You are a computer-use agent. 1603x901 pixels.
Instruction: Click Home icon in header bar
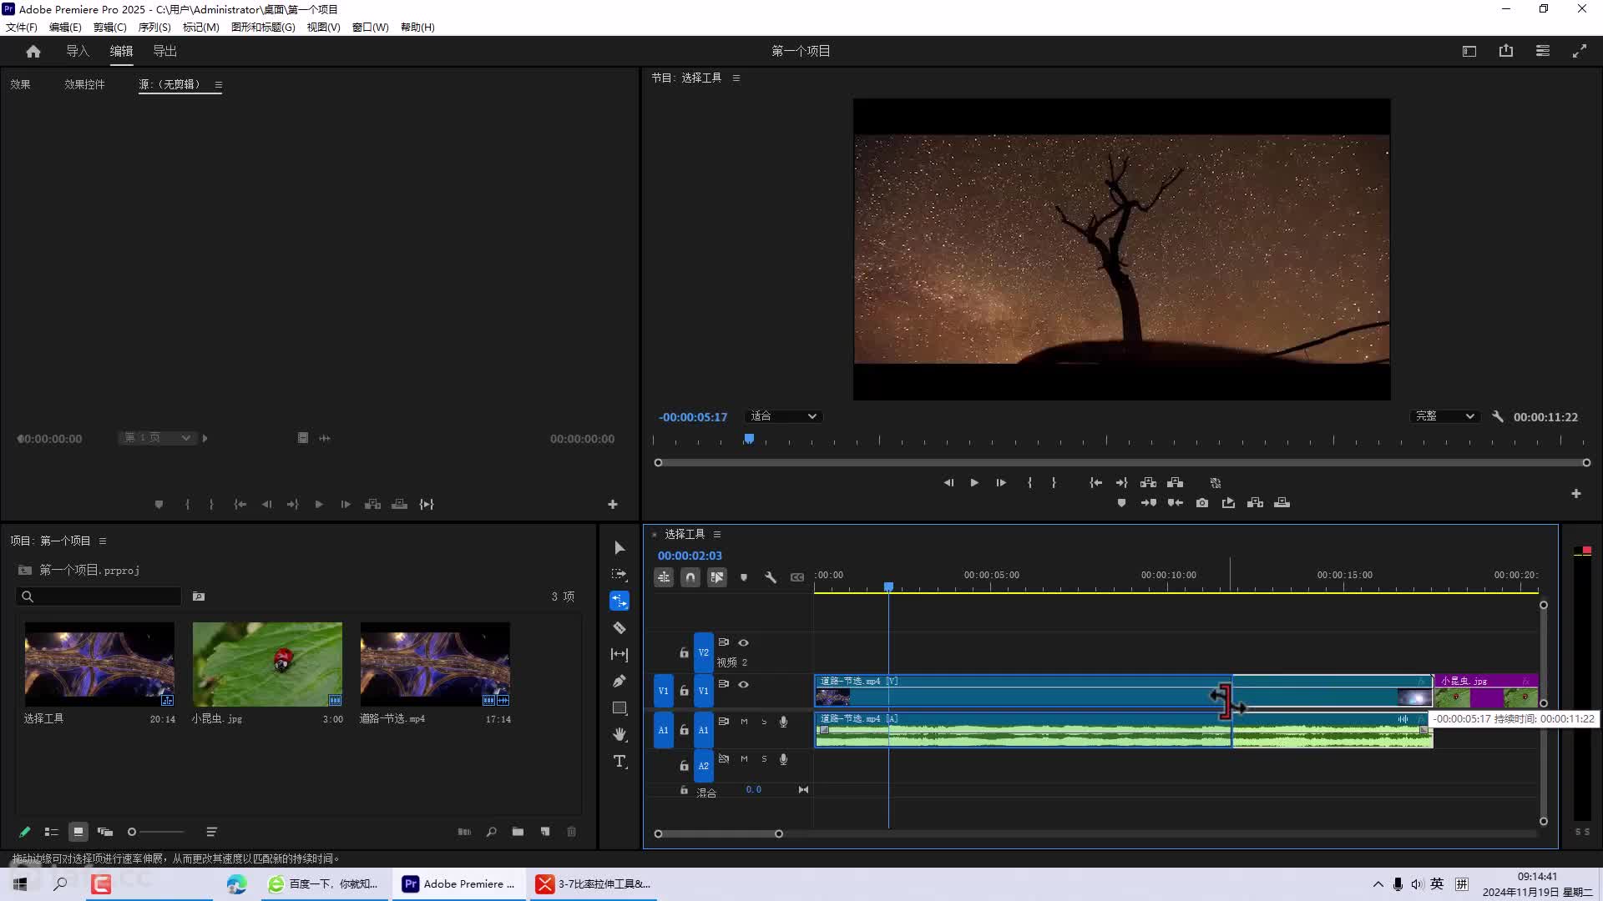click(33, 52)
